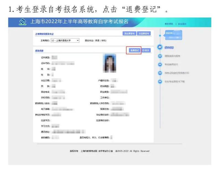Click the 退费登记 refund registration button

tap(134, 50)
